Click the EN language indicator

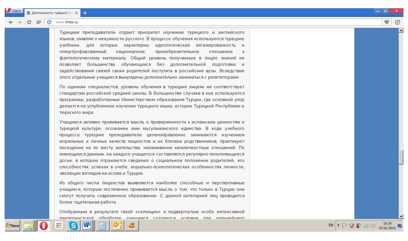[x=331, y=225]
